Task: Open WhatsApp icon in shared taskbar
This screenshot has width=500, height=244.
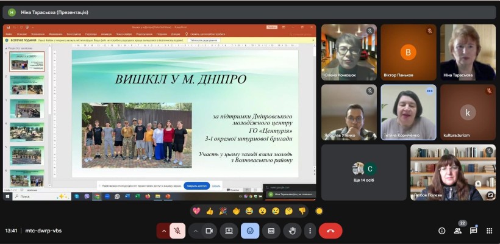Action: point(117,196)
